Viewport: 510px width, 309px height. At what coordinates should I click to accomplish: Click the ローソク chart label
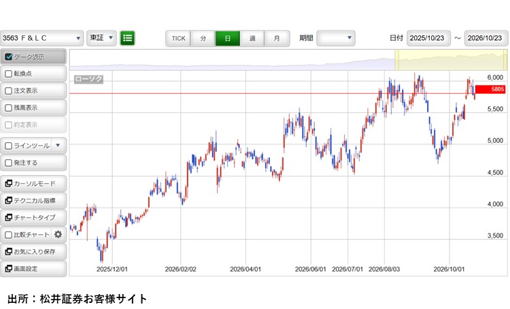click(x=88, y=79)
